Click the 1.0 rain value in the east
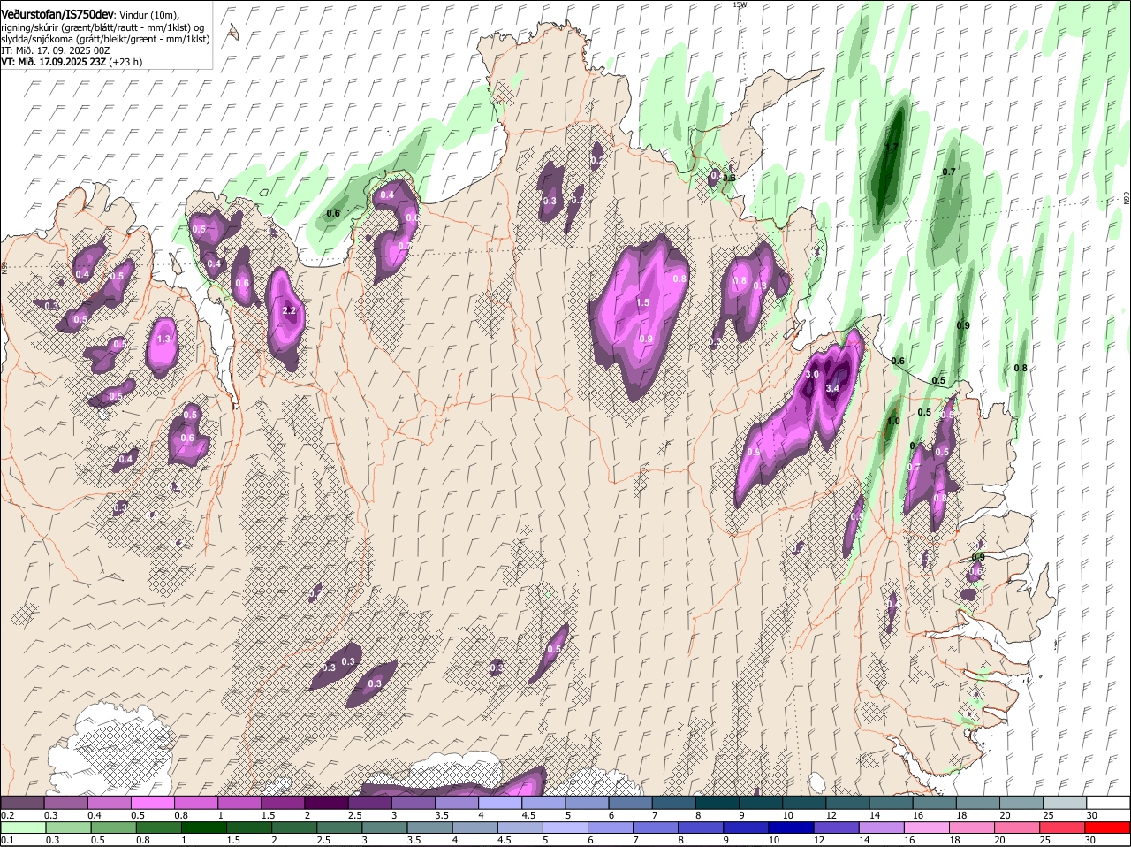The height and width of the screenshot is (847, 1131). pos(893,422)
